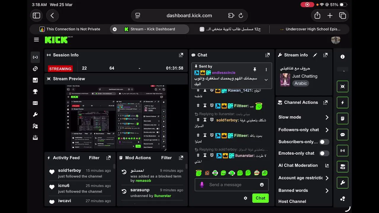Go back with browser back arrow

pyautogui.click(x=52, y=15)
